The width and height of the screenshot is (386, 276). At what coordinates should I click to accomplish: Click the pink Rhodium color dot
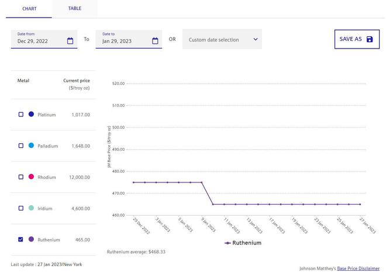(31, 177)
